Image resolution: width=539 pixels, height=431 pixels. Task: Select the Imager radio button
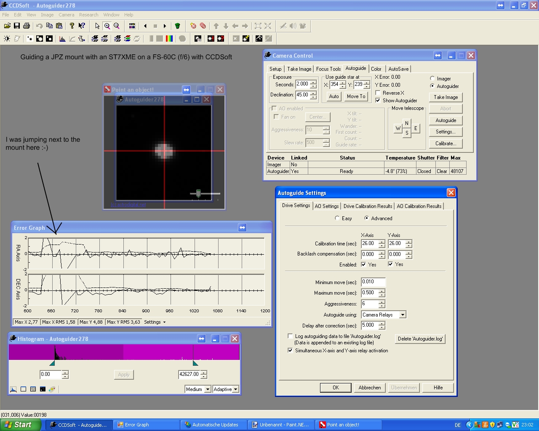(x=432, y=79)
